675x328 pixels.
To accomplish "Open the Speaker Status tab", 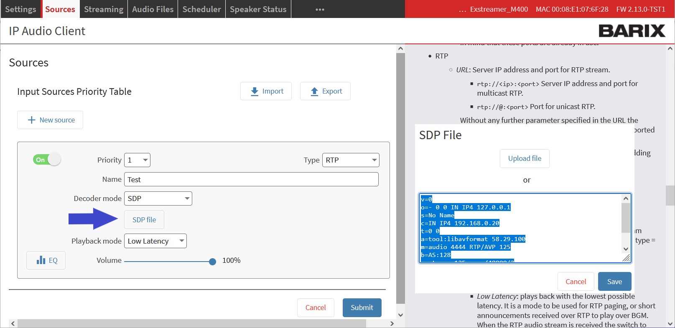I will point(258,9).
